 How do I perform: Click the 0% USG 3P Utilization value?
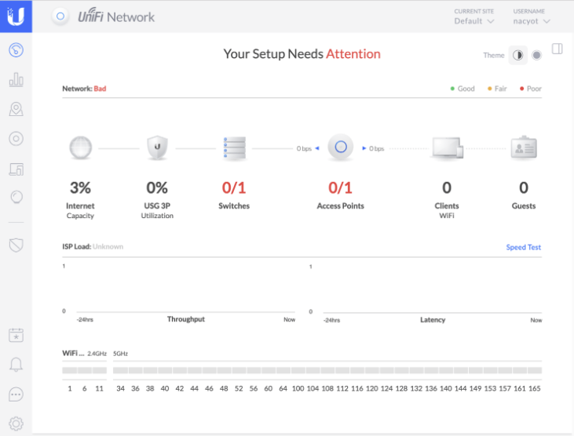tap(157, 188)
